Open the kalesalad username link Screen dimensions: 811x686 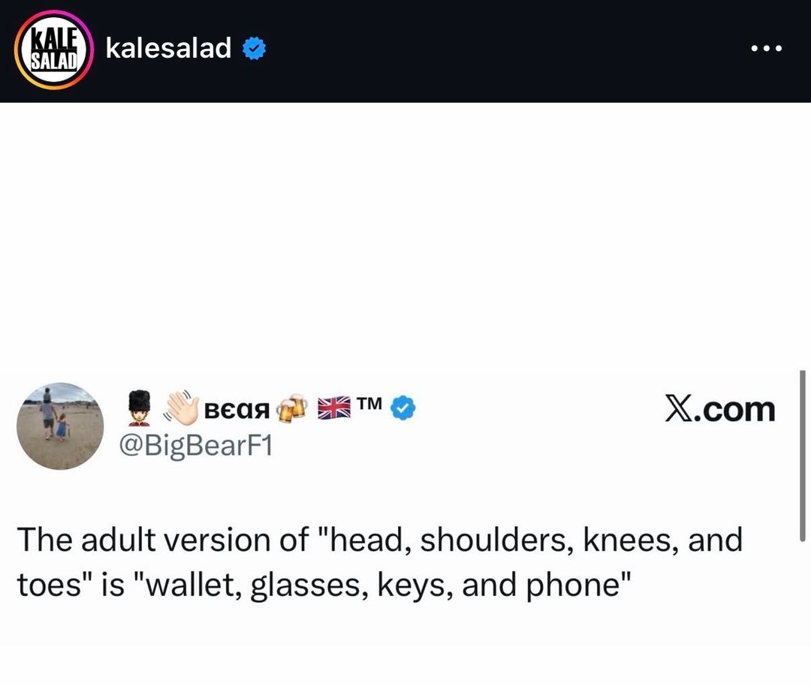tap(168, 48)
